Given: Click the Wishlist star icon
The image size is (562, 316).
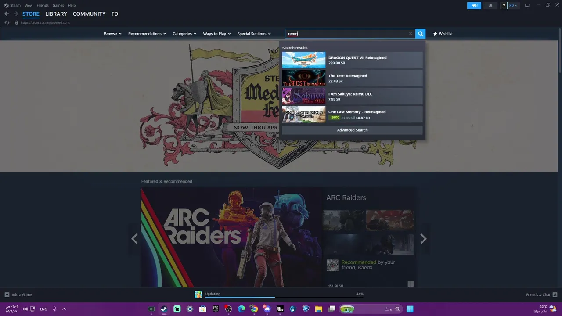Looking at the screenshot, I should pyautogui.click(x=435, y=34).
